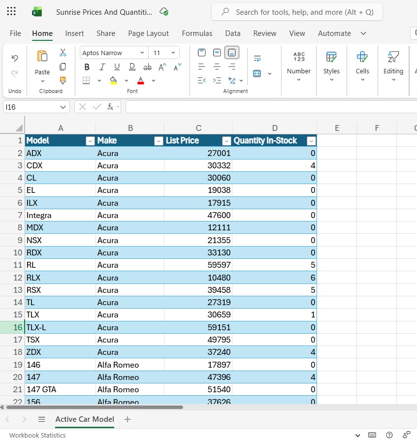Apply strikethrough formatting

(147, 67)
